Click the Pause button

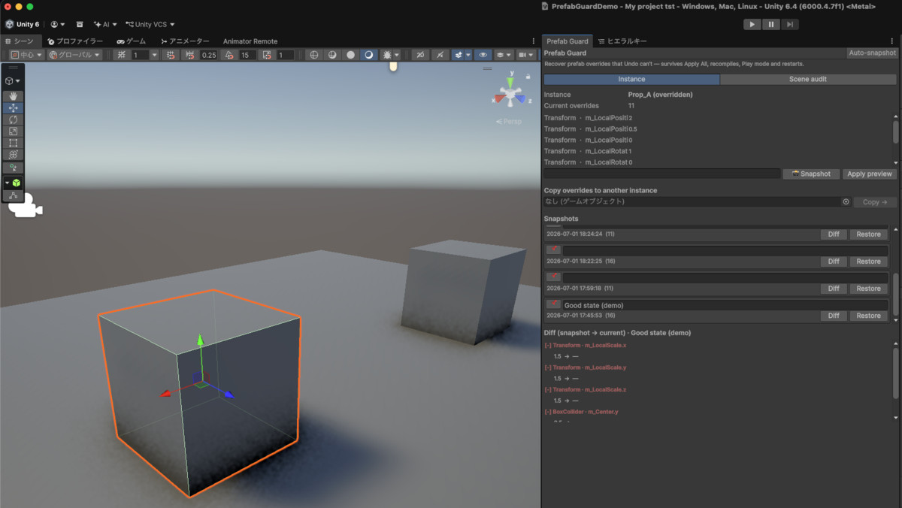point(771,24)
